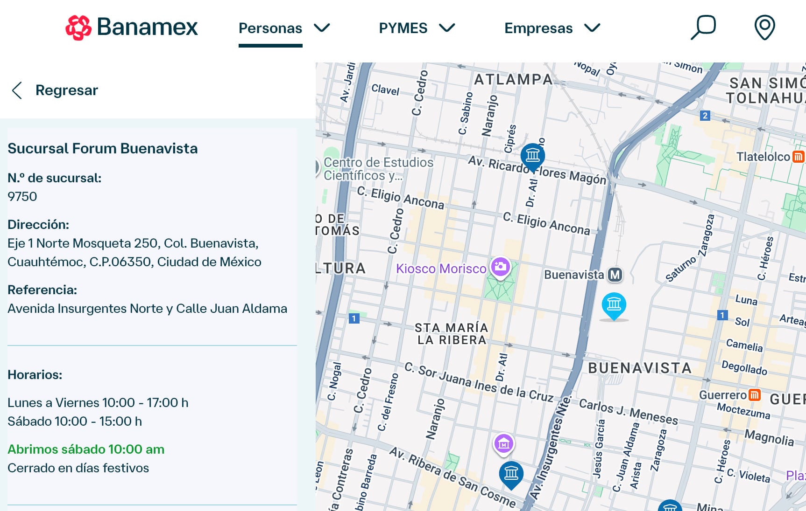
Task: Click Sábado 10:00 - 15:00 h
Action: click(75, 421)
